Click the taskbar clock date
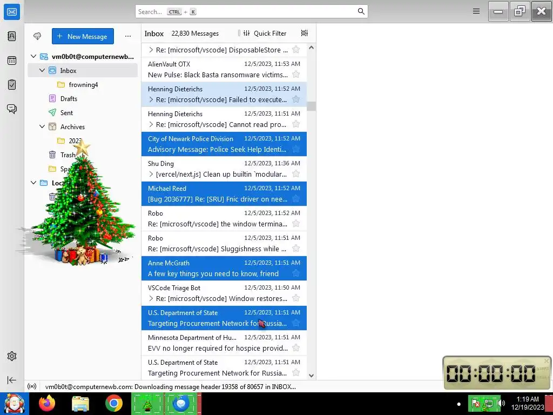The height and width of the screenshot is (415, 553). click(528, 407)
